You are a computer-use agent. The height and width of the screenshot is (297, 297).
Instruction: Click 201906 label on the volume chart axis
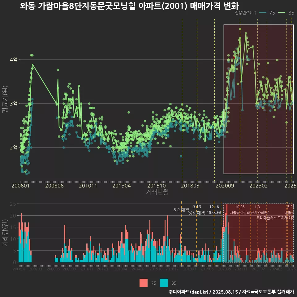207,269
